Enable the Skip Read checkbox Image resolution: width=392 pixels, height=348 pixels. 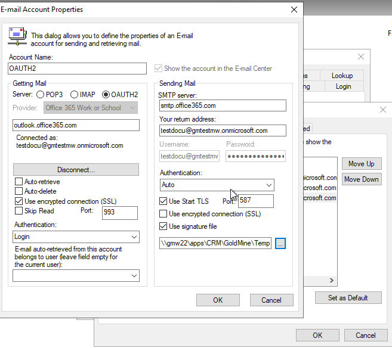(19, 211)
